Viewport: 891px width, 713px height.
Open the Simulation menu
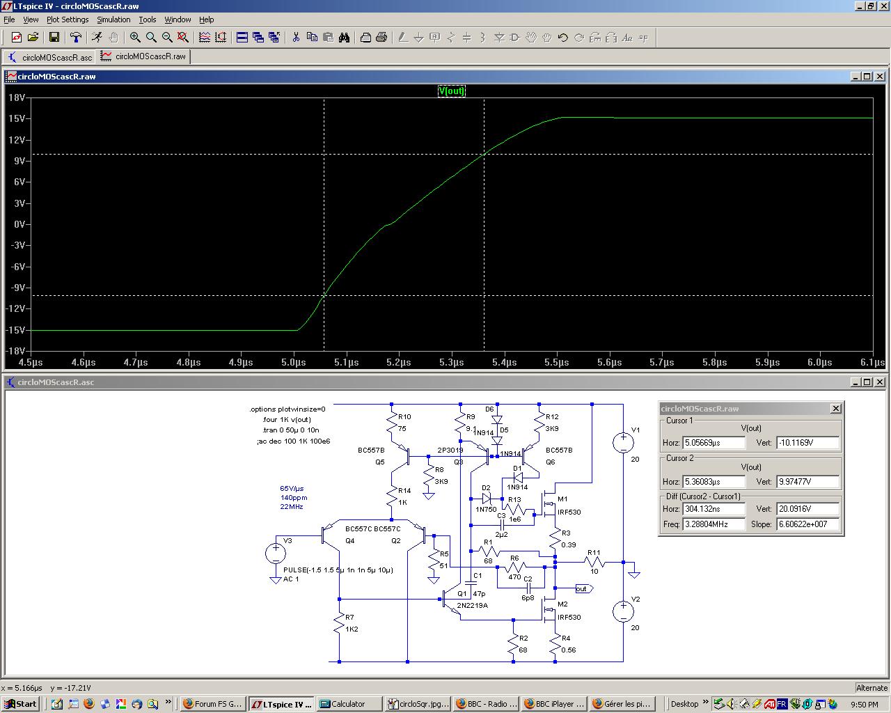tap(113, 19)
